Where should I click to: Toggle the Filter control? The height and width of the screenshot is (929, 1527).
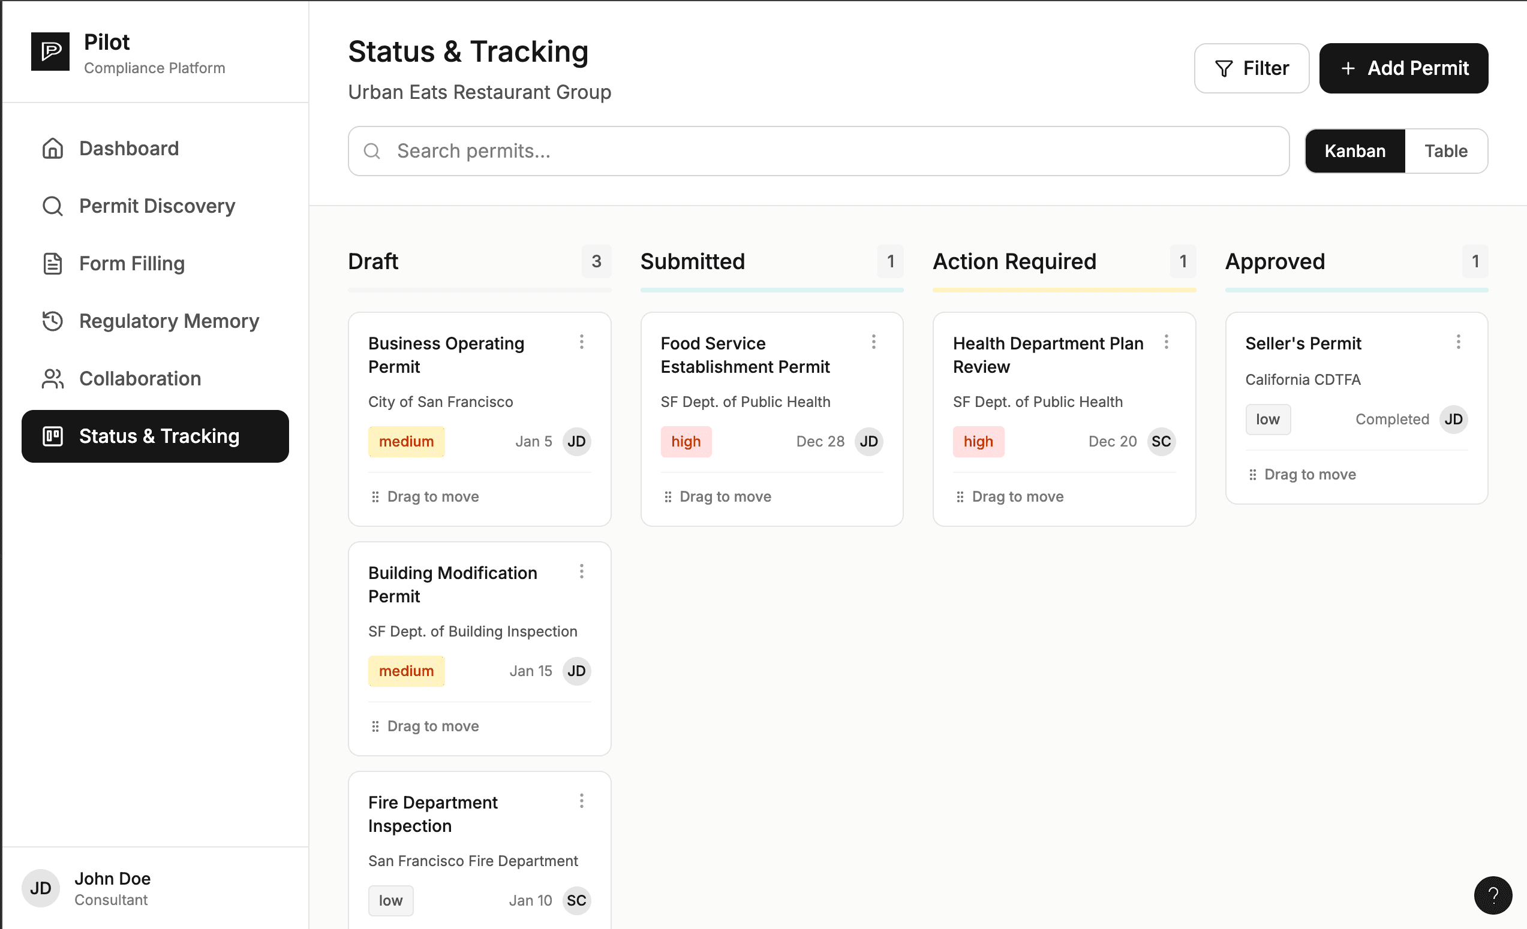point(1251,68)
